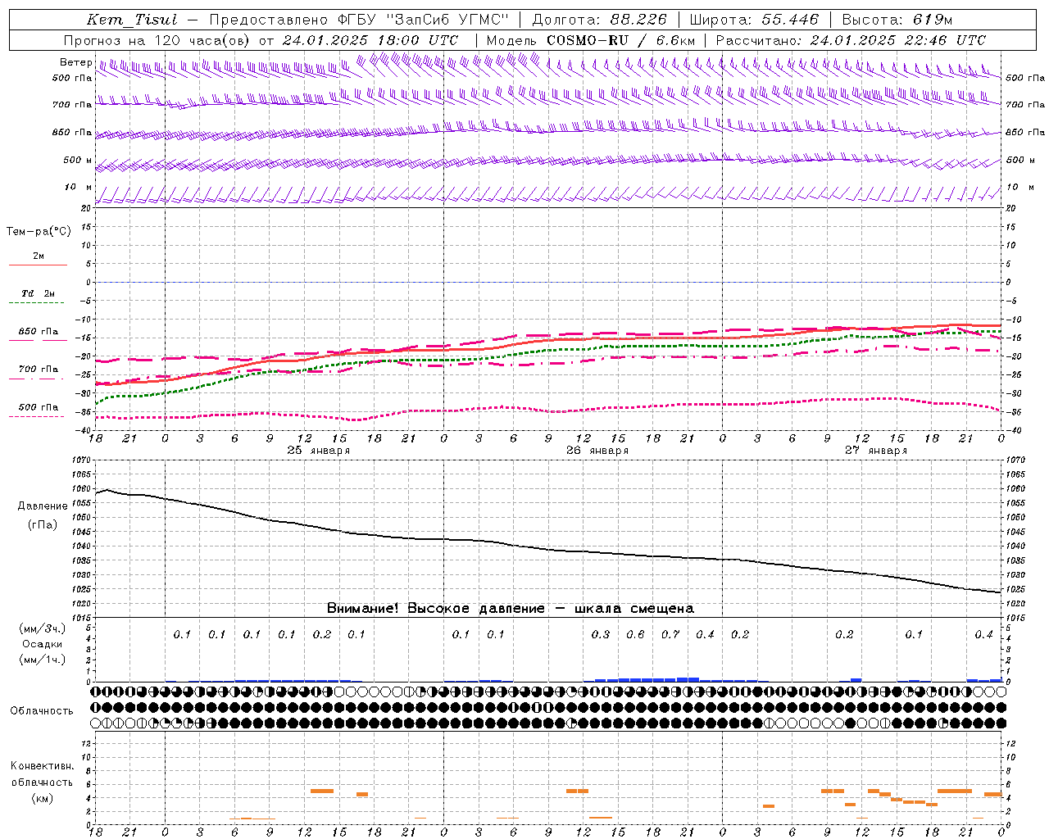1049x839 pixels.
Task: Select the (мм/3ч.) unit label
Action: pos(43,628)
